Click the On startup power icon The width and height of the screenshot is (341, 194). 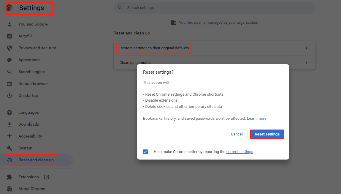[x=9, y=95]
